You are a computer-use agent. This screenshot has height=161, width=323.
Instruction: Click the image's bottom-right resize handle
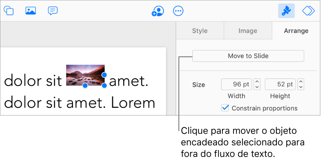[104, 85]
